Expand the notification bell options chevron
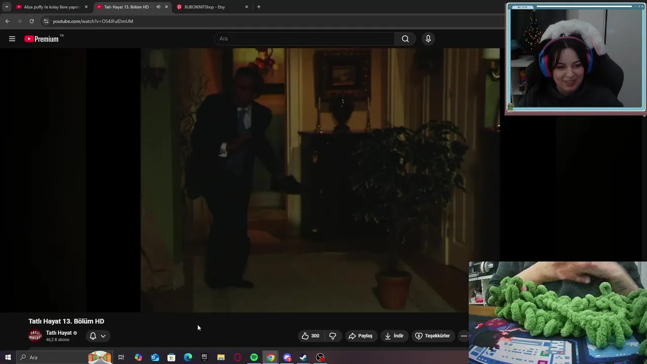 click(103, 336)
